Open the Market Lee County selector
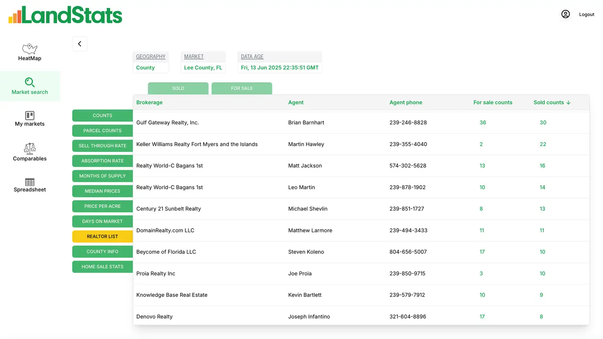The image size is (603, 339). [203, 67]
